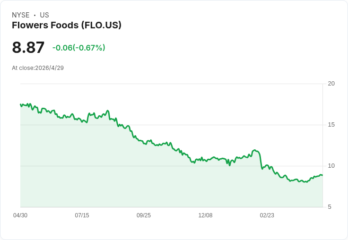Image resolution: width=348 pixels, height=240 pixels.
Task: Click the chart line's final point at right edge
Action: [322, 175]
